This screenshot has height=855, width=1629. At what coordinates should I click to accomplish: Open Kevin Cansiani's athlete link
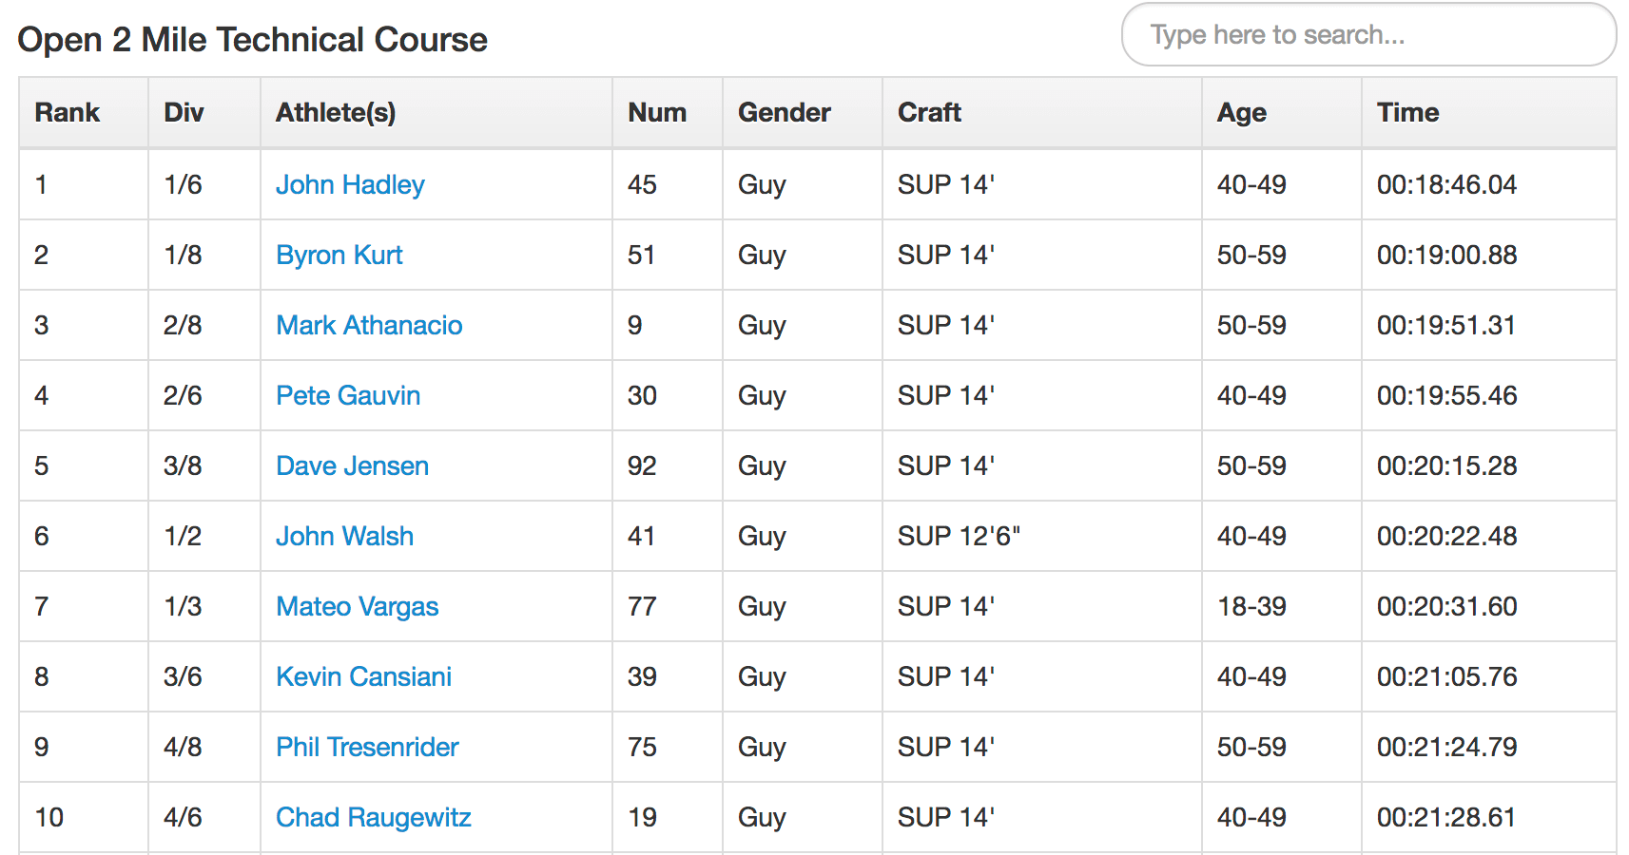point(363,676)
